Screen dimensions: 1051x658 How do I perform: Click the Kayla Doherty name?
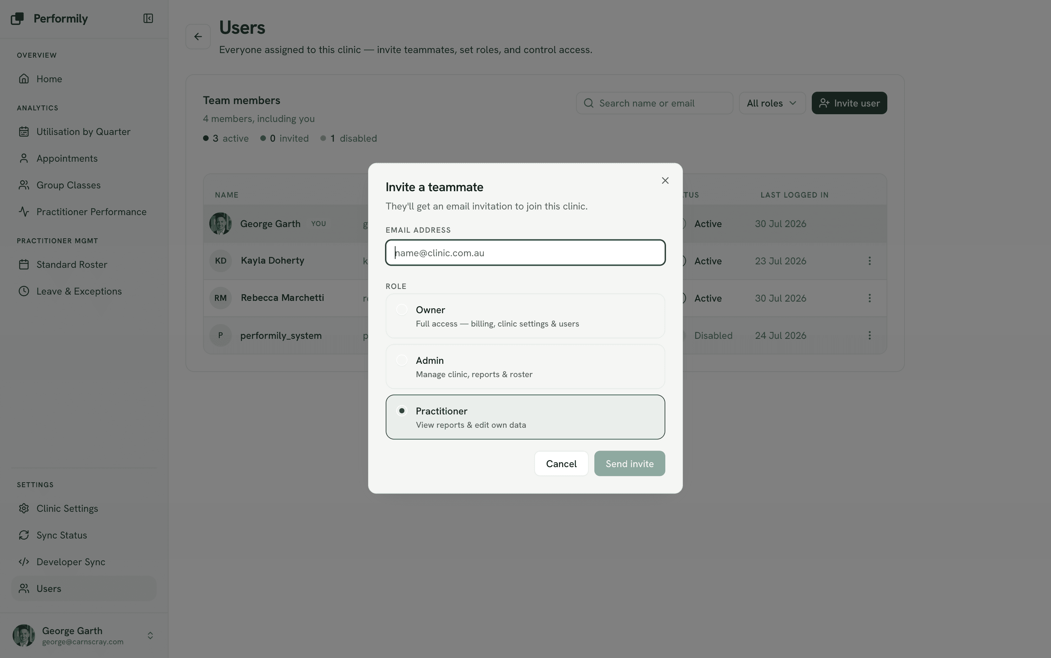273,260
